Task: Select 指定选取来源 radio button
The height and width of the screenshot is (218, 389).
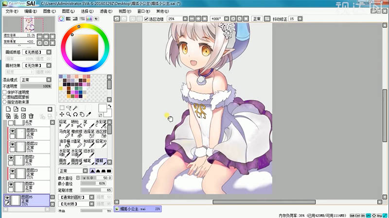Action: (x=4, y=102)
